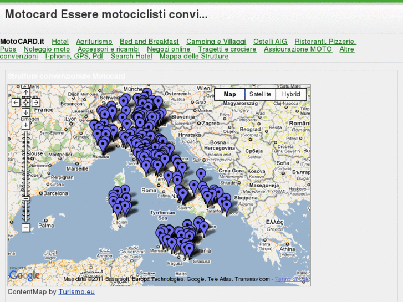Open map Terms of Use link

tap(292, 279)
